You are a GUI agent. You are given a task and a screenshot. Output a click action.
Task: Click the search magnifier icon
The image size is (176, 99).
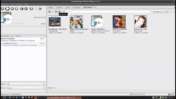pos(64,12)
